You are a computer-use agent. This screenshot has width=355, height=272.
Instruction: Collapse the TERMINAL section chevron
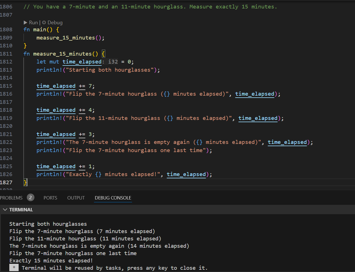(x=5, y=210)
